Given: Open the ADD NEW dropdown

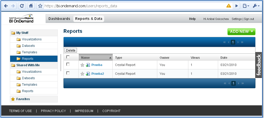Looking at the screenshot, I should pyautogui.click(x=241, y=32).
